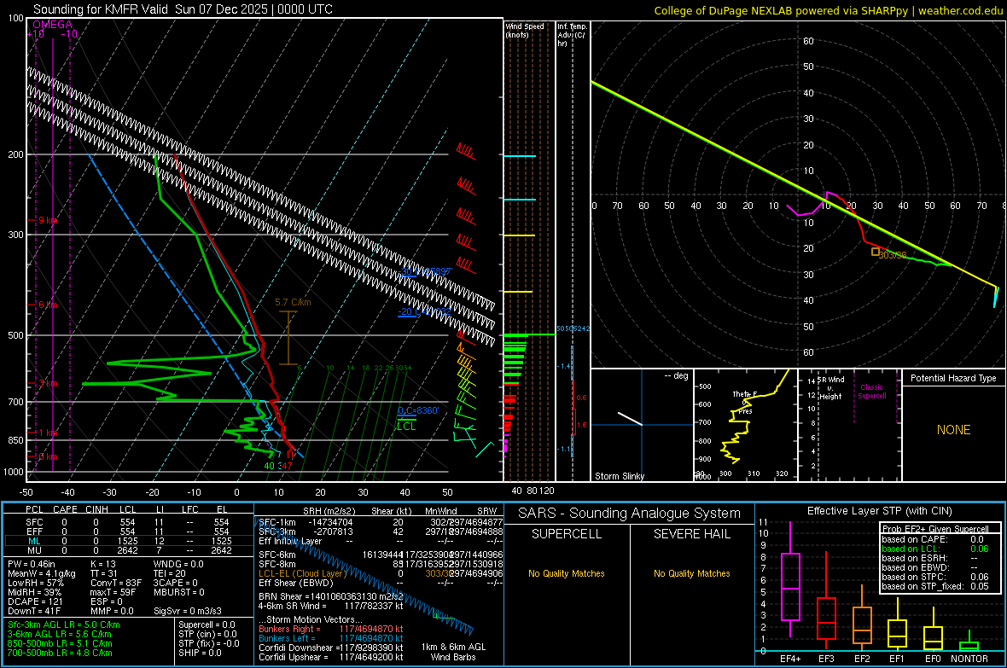Image resolution: width=1007 pixels, height=668 pixels.
Task: Select the magenta OMEGA label
Action: [53, 25]
